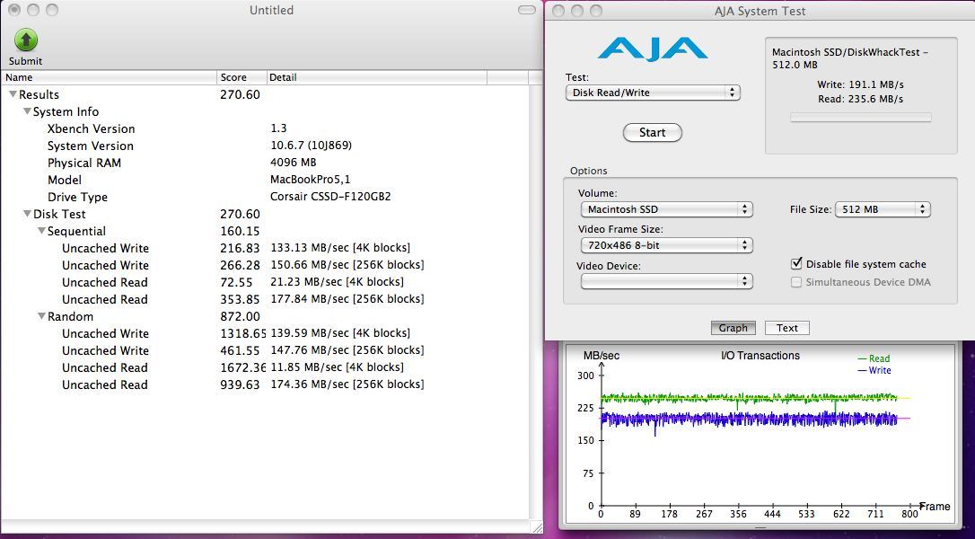Collapse the System Info disclosure triangle
Screen dimensions: 975x539
(27, 111)
